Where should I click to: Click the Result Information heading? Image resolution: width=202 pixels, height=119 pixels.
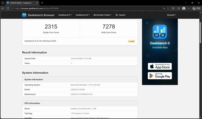[x=34, y=53]
